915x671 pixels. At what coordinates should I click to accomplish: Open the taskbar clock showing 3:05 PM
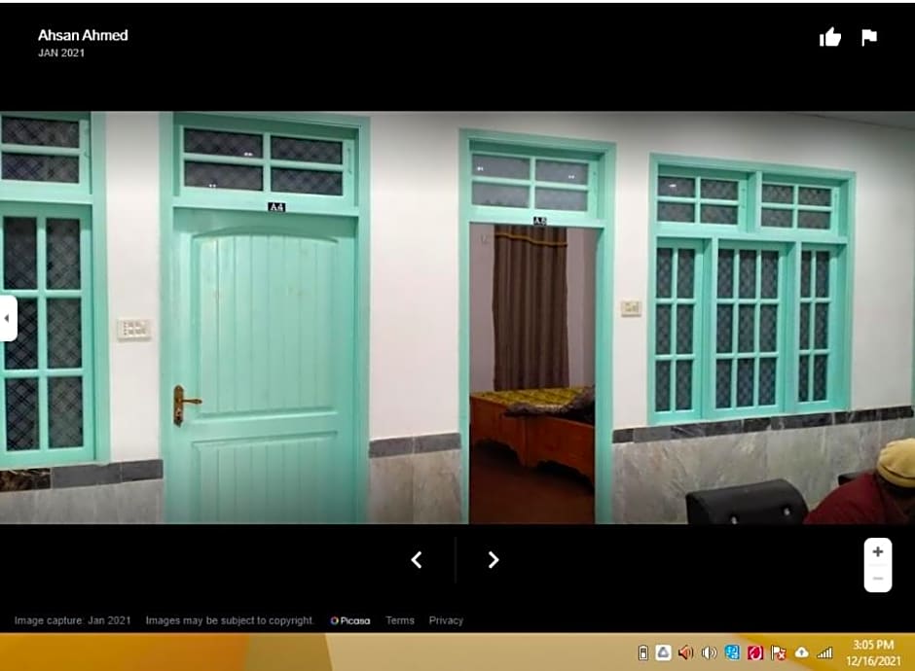(872, 653)
